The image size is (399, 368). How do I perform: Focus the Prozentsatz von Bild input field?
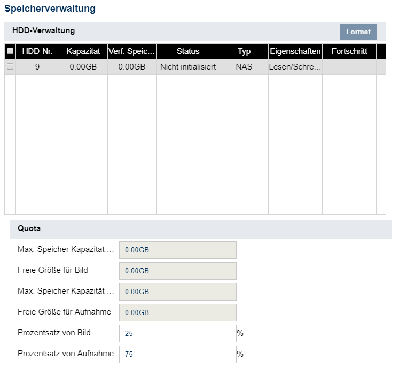coord(177,333)
